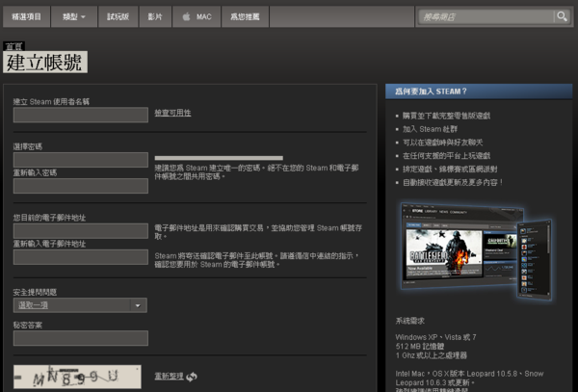Viewport: 578px width, 392px height.
Task: Go to the 影片 videos tab
Action: [x=156, y=16]
